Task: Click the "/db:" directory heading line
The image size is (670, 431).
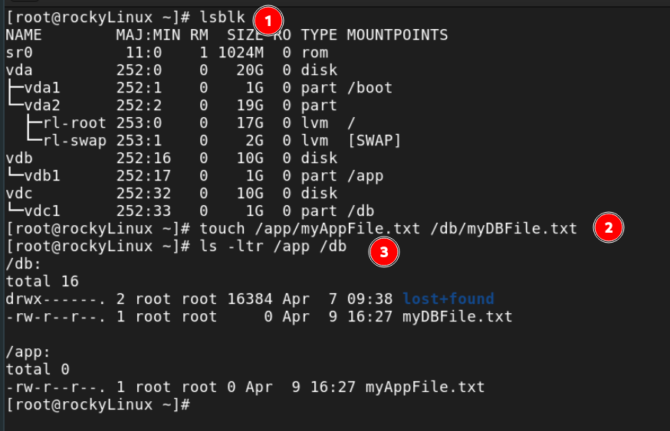Action: (24, 263)
